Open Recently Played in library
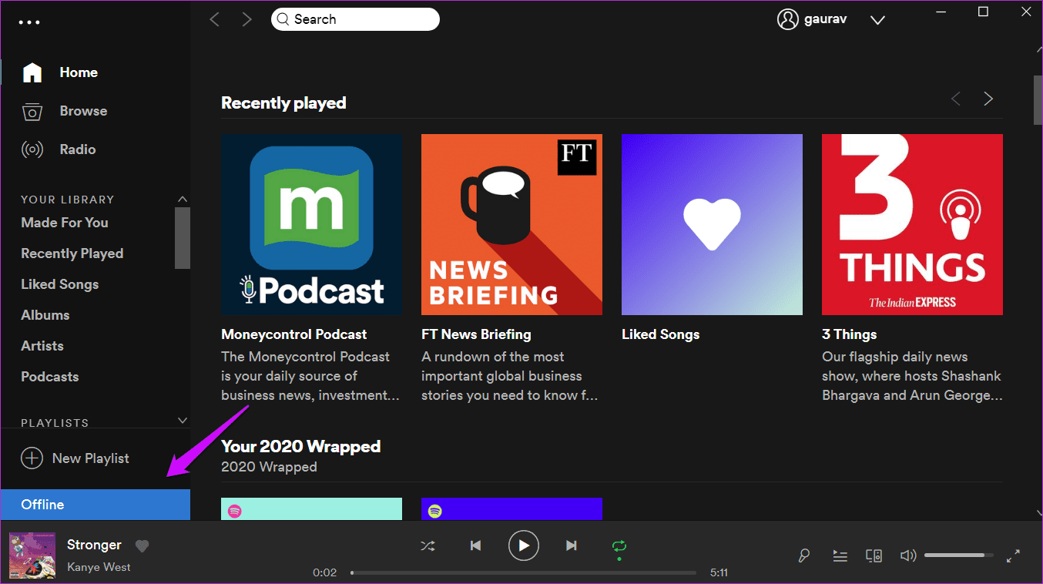This screenshot has height=584, width=1043. pyautogui.click(x=72, y=253)
